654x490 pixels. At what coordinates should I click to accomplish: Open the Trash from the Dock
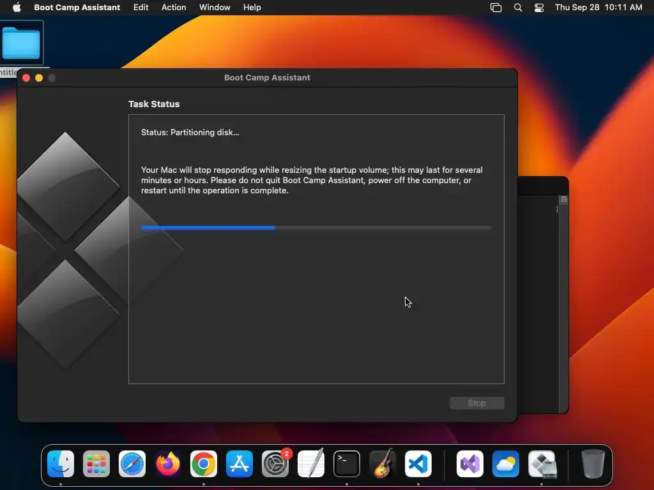click(x=593, y=464)
